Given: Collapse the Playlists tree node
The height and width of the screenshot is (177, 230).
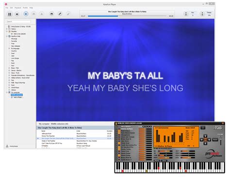Looking at the screenshot, I should pos(7,31).
